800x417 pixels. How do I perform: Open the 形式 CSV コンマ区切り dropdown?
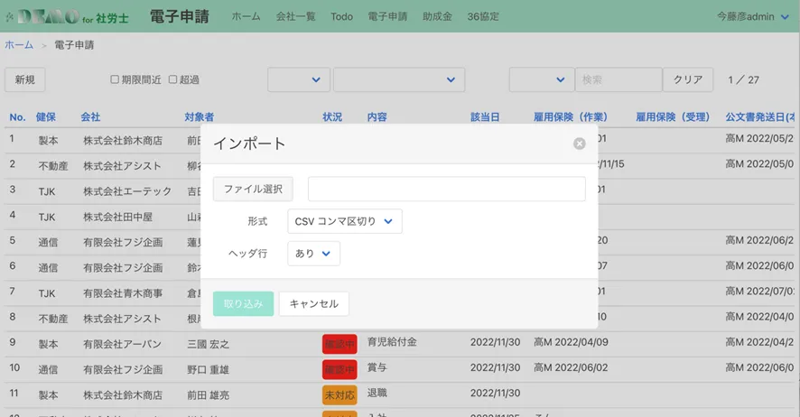pyautogui.click(x=344, y=221)
